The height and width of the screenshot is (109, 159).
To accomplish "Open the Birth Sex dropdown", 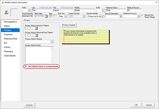I will (x=66, y=16).
